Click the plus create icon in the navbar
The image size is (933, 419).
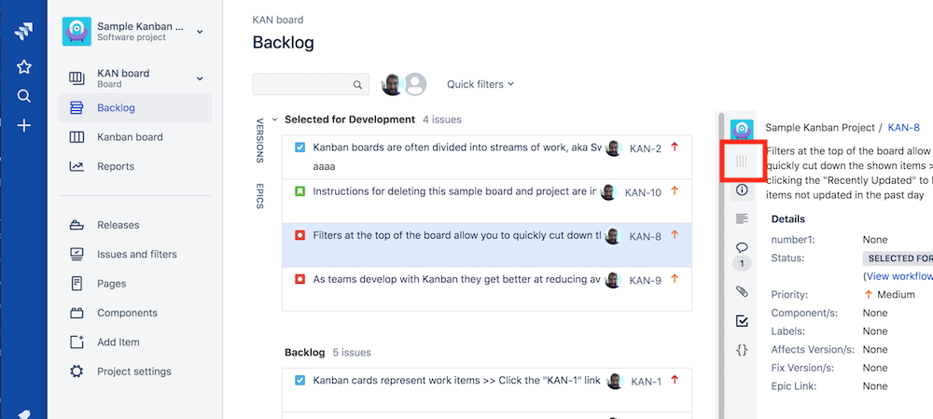click(24, 126)
